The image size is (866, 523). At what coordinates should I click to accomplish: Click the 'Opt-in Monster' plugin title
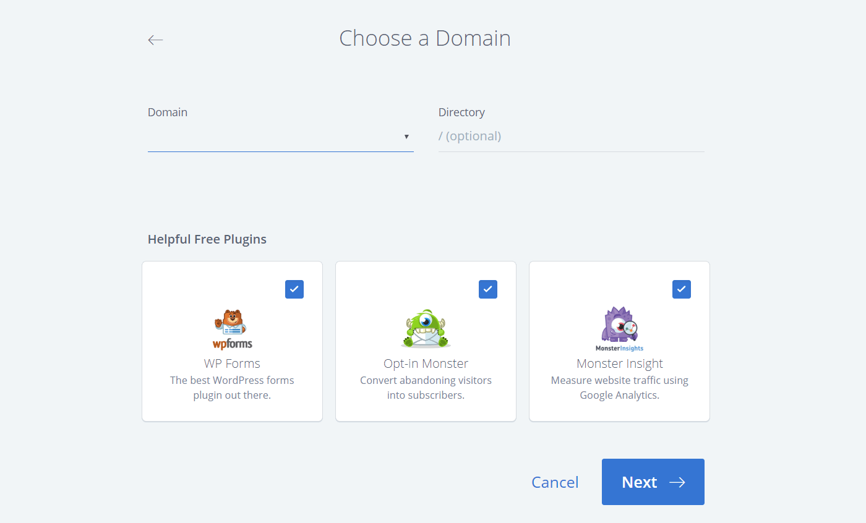pos(426,364)
